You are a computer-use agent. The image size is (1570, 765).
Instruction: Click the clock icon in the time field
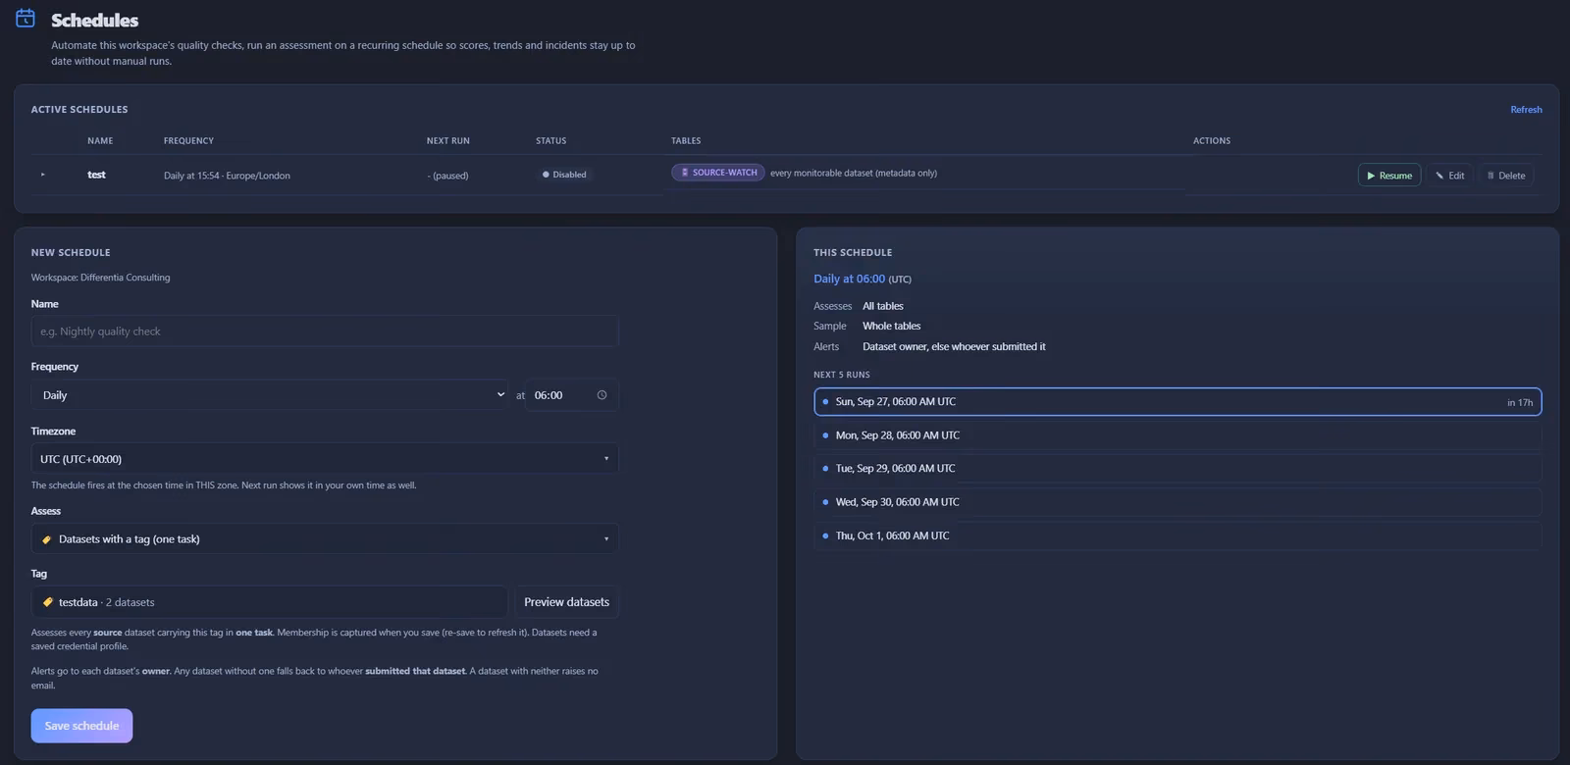pyautogui.click(x=602, y=395)
